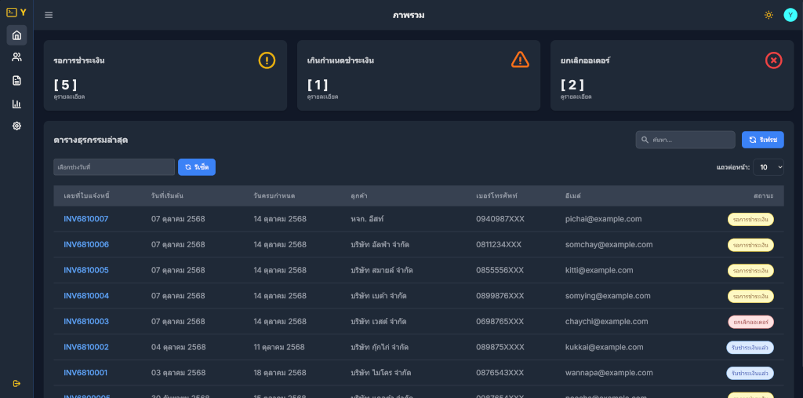Open the bar chart reports sidebar icon
Screen dimensions: 803x398
click(x=16, y=104)
